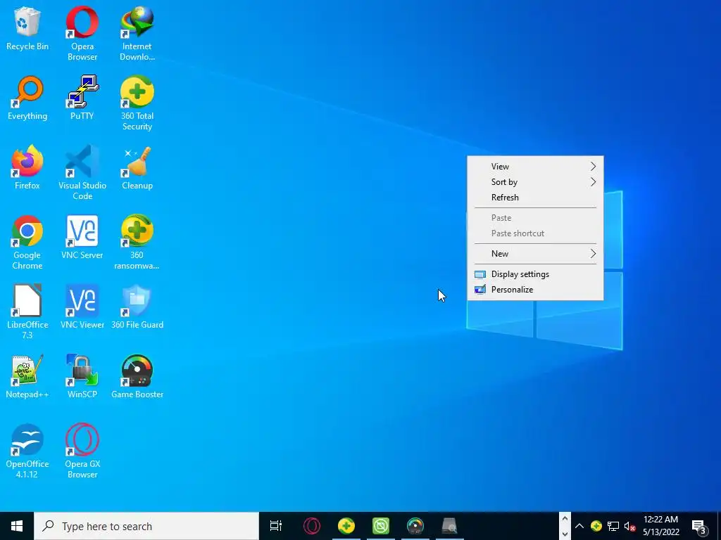Select the Cleanup desktop shortcut
The image size is (721, 540).
pyautogui.click(x=137, y=167)
